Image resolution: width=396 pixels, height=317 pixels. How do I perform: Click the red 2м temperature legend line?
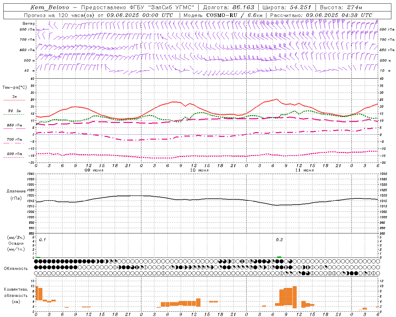pyautogui.click(x=14, y=100)
